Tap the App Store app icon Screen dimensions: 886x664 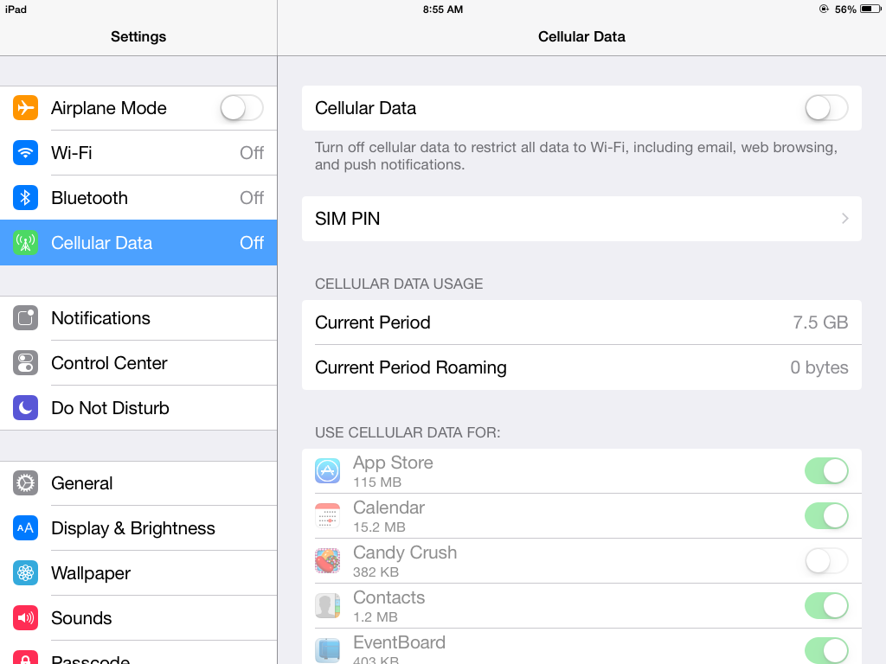[327, 471]
